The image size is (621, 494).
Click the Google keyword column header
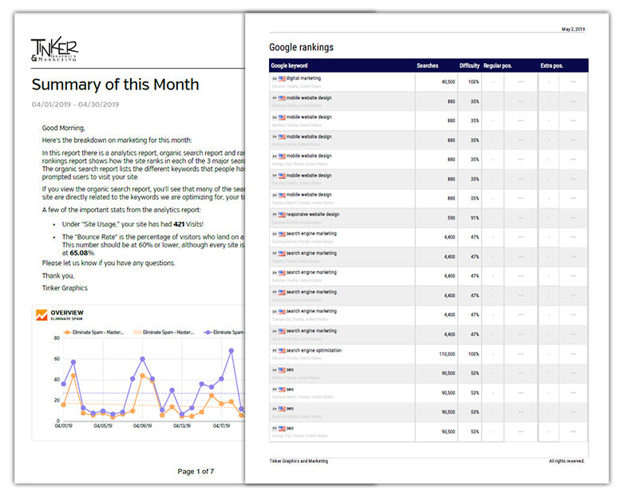(289, 65)
